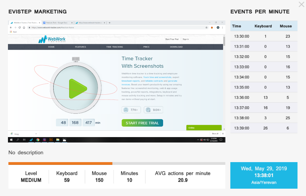Viewport: 306px width, 196px height.
Task: Open the Apps grid icon in bookmarks bar
Action: 11,32
